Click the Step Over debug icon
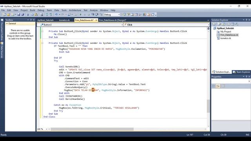251x141 pixels. [97, 14]
